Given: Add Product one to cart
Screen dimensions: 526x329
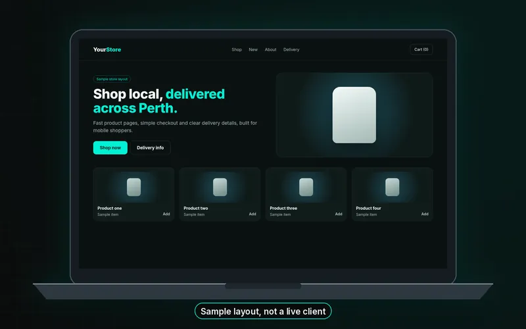Looking at the screenshot, I should pos(166,214).
